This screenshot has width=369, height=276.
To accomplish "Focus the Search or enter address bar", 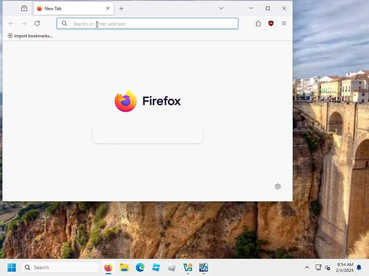I will tap(147, 23).
